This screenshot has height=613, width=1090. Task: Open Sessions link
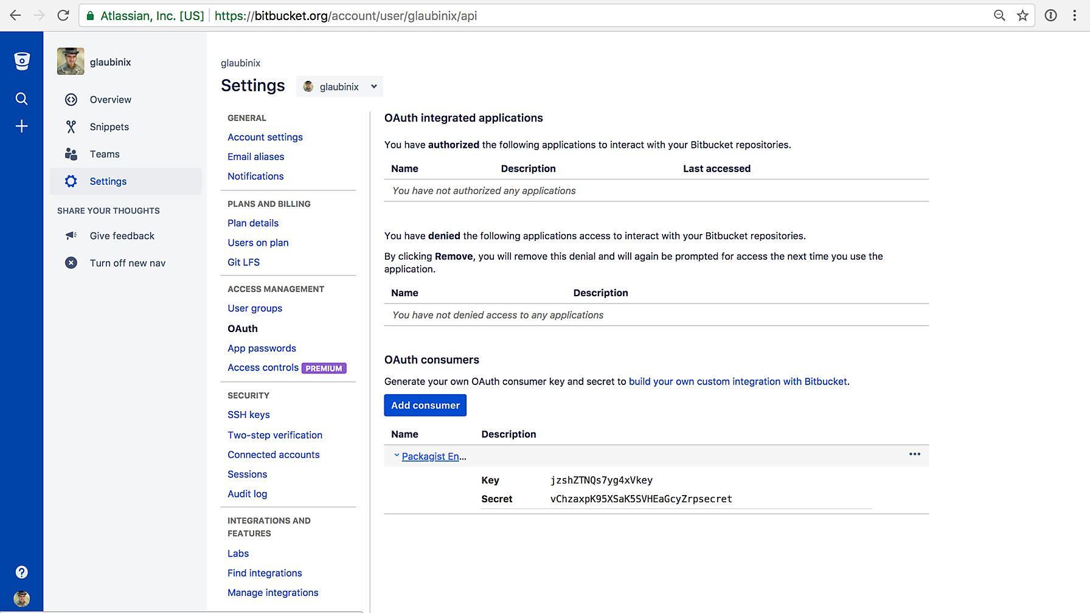pyautogui.click(x=247, y=474)
